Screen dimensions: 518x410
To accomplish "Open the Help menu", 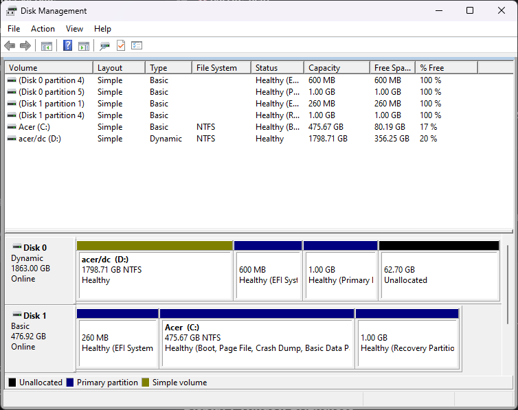I will pyautogui.click(x=102, y=29).
